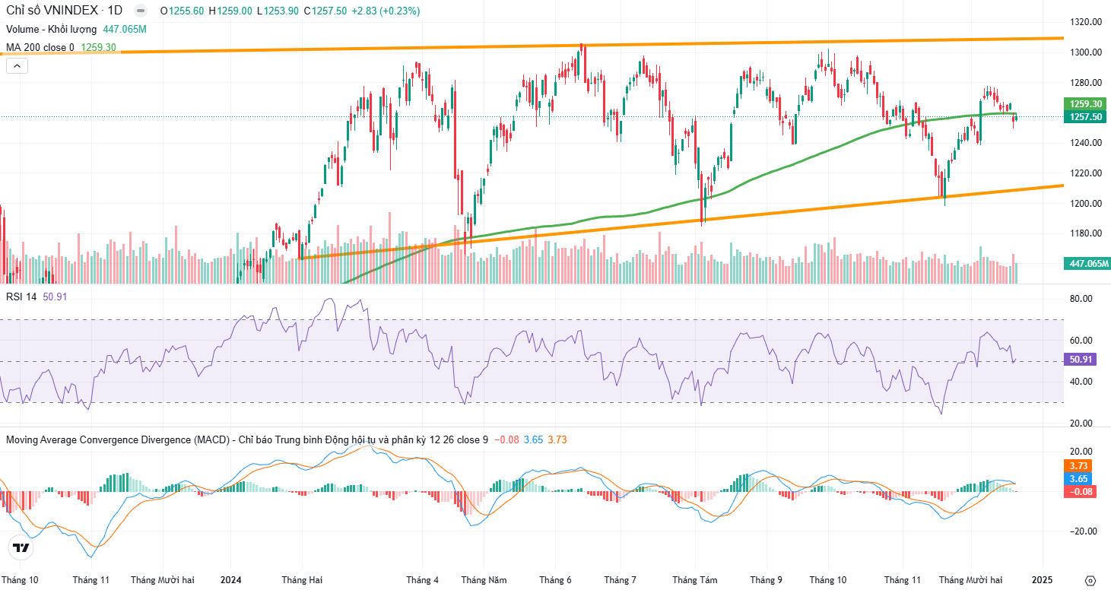The image size is (1111, 590).
Task: Click 447.065M next to the Volume legend
Action: coord(125,29)
